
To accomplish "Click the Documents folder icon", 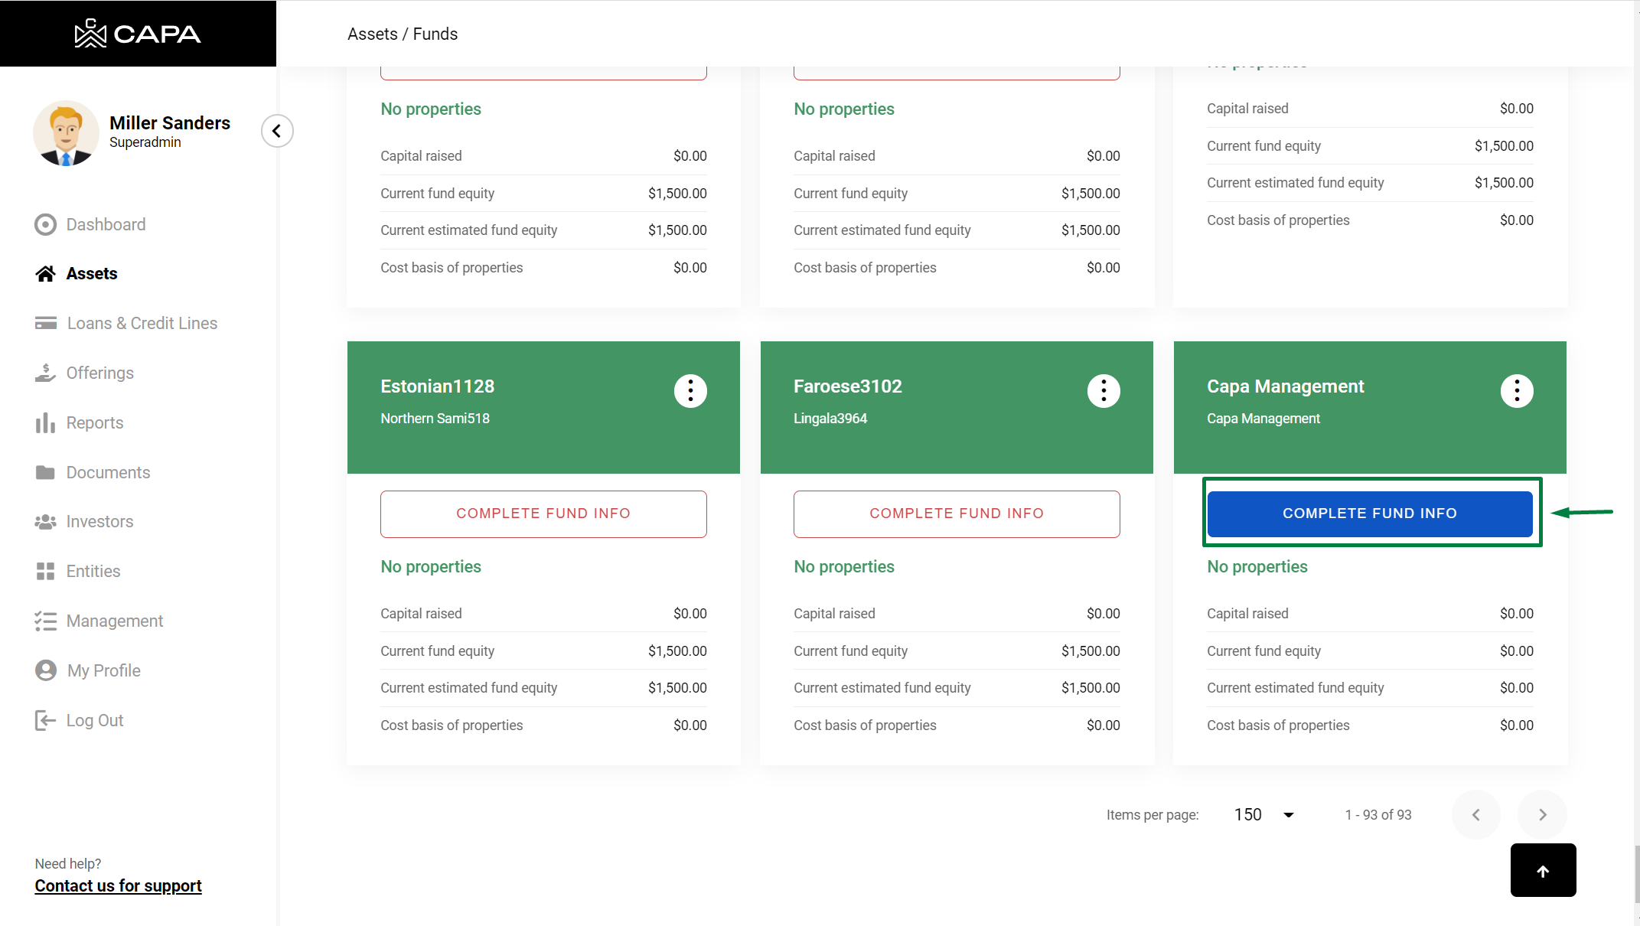I will (45, 472).
